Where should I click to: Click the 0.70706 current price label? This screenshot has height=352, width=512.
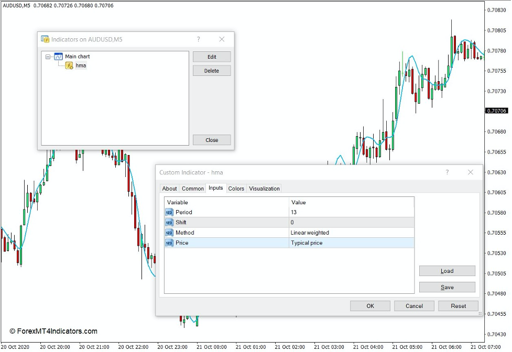click(497, 111)
